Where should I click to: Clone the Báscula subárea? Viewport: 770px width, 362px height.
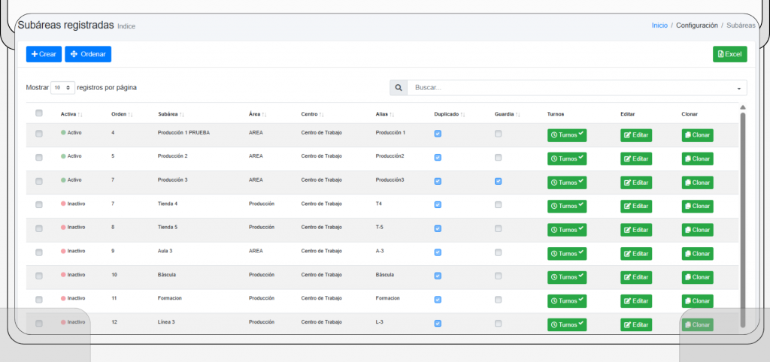coord(697,277)
